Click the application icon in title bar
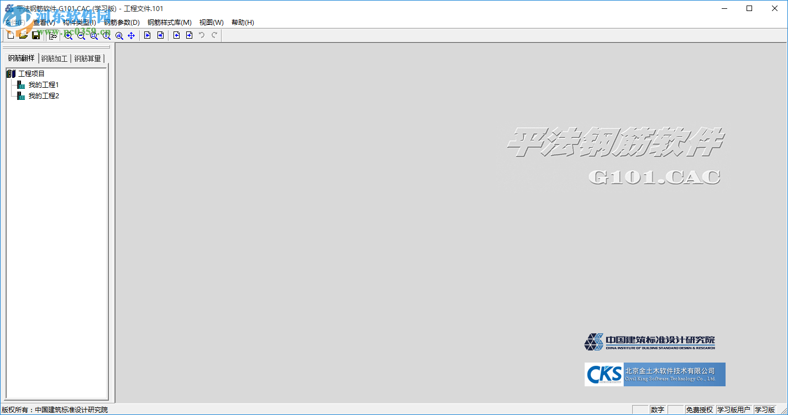 [x=8, y=8]
